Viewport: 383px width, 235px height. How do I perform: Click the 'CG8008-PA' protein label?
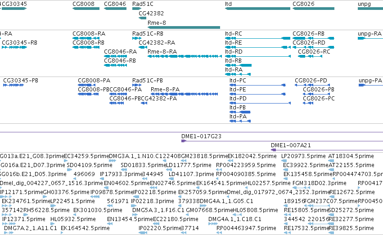[x=94, y=81]
